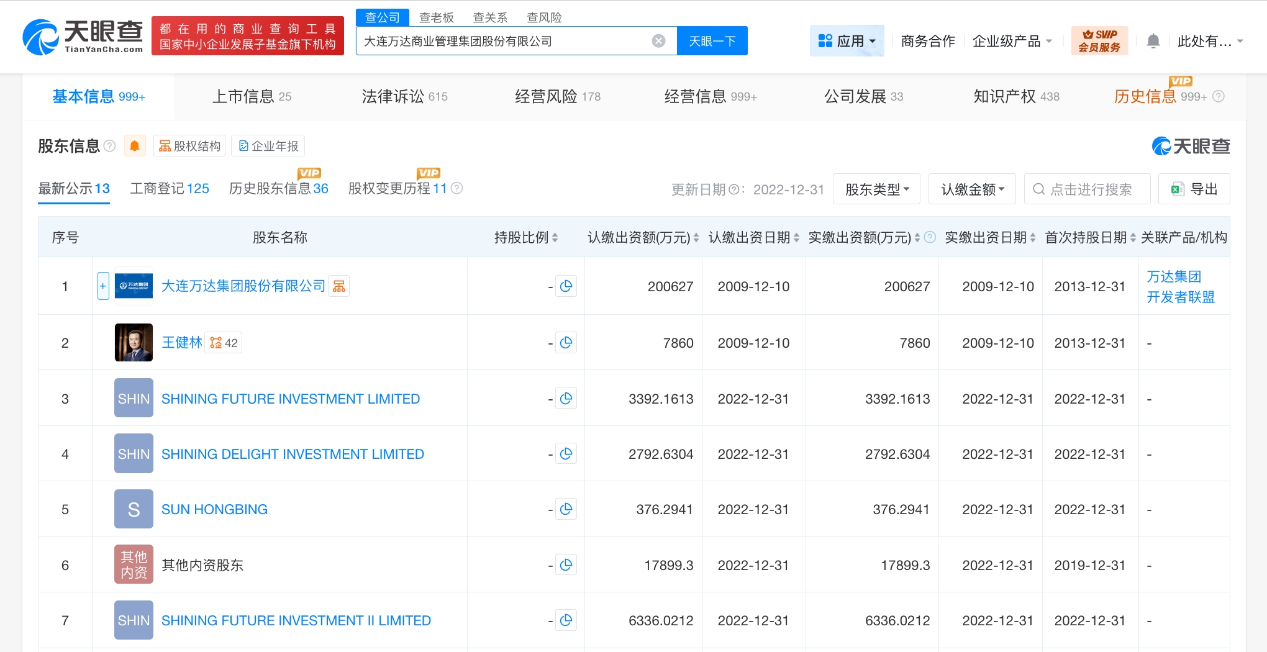The height and width of the screenshot is (652, 1267).
Task: Sort by 首次持股日期 column header
Action: (1089, 237)
